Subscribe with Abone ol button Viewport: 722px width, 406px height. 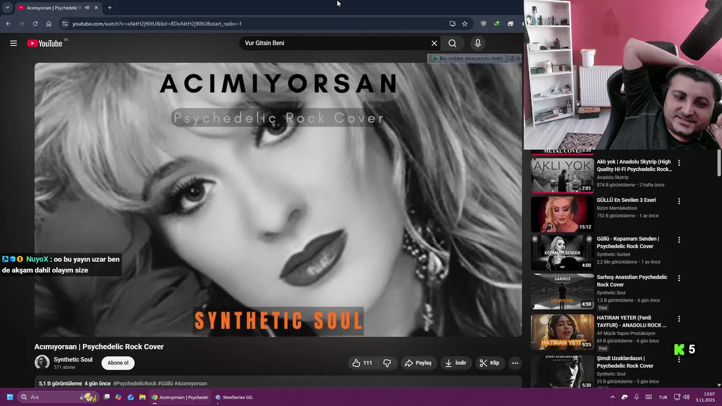pos(118,363)
